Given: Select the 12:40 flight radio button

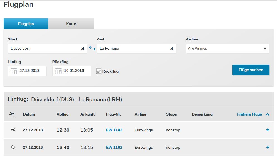Looking at the screenshot, I should 13,147.
